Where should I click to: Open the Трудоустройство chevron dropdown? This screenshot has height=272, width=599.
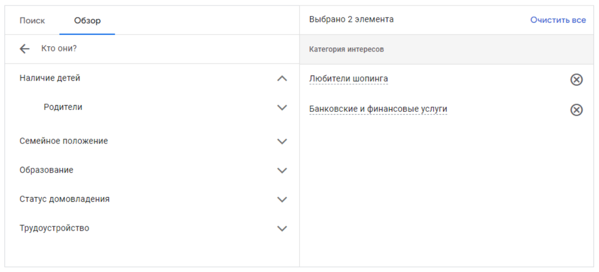(x=282, y=229)
